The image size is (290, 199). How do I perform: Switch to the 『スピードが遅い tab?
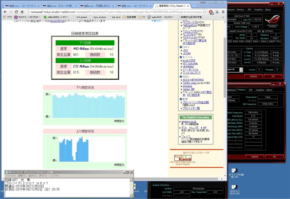click(59, 6)
